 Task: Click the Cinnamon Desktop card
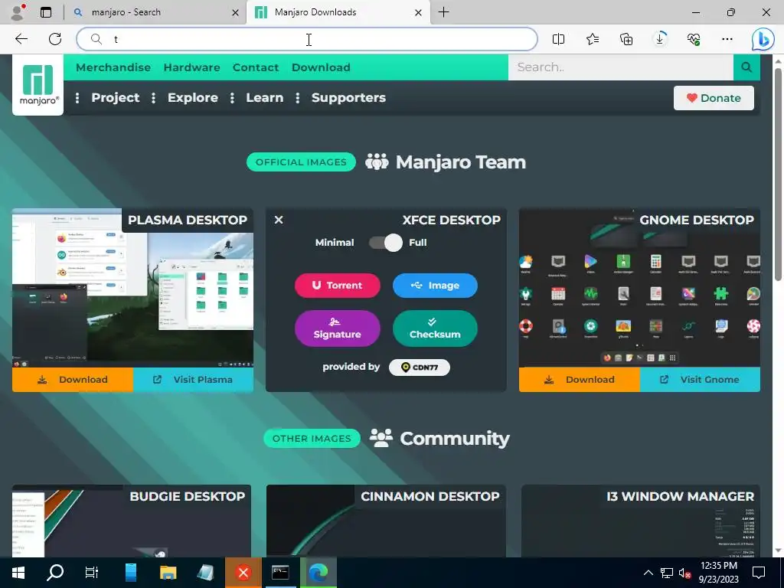pyautogui.click(x=386, y=521)
